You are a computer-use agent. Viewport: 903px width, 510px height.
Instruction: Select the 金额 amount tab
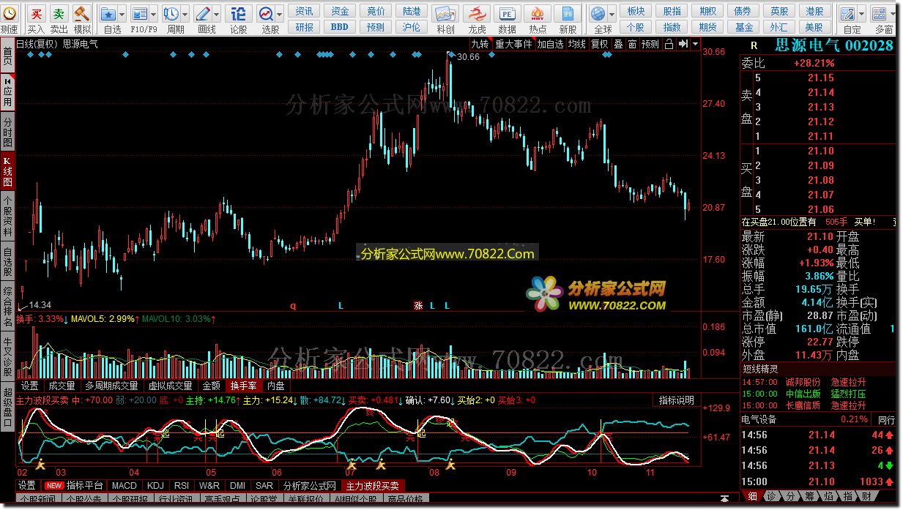(211, 386)
